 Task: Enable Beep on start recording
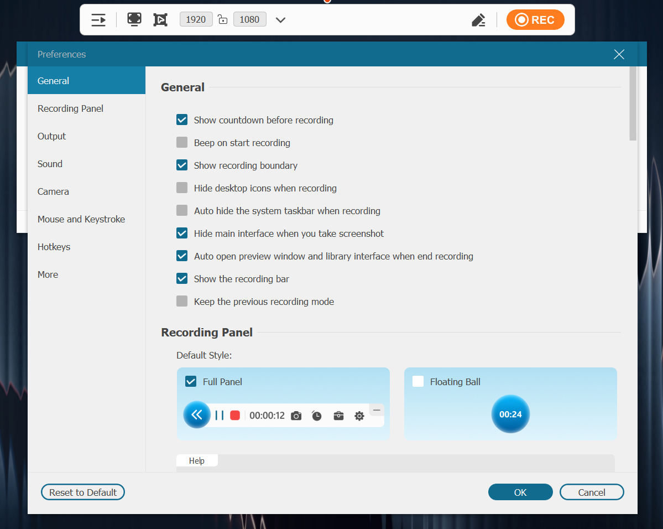182,143
